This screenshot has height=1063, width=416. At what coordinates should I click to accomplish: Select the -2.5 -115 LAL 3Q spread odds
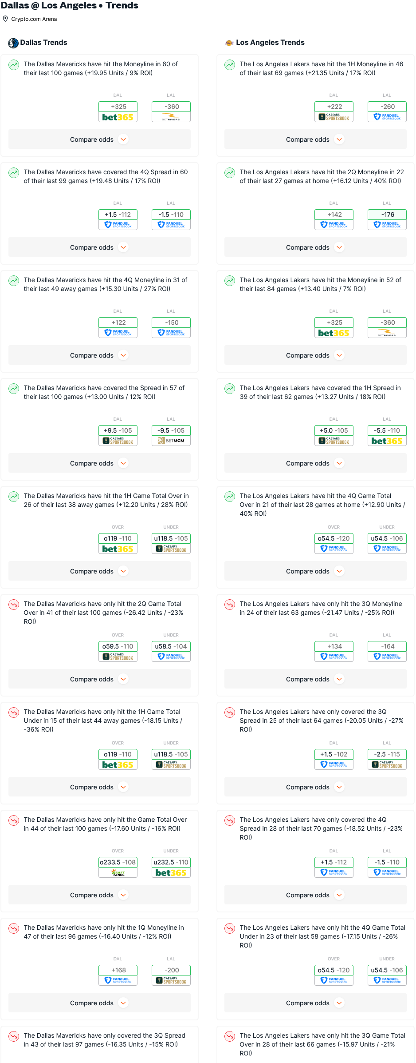[x=387, y=754]
